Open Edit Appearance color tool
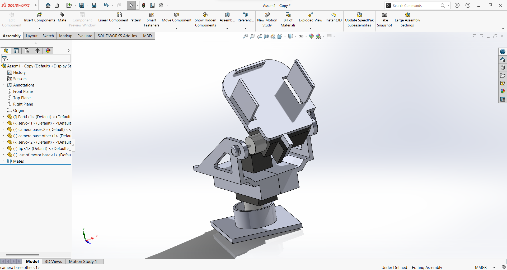Viewport: 507px width, 270px height. [312, 36]
